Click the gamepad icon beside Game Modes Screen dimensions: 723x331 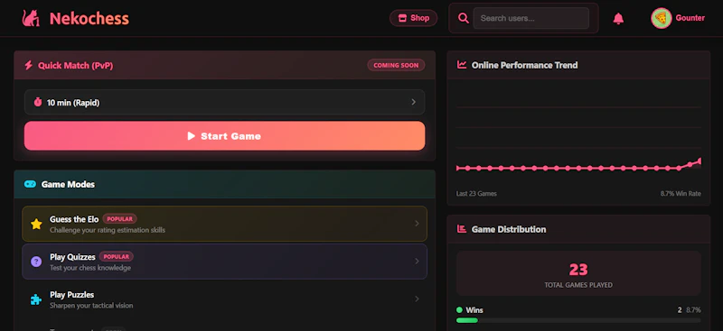coord(30,184)
